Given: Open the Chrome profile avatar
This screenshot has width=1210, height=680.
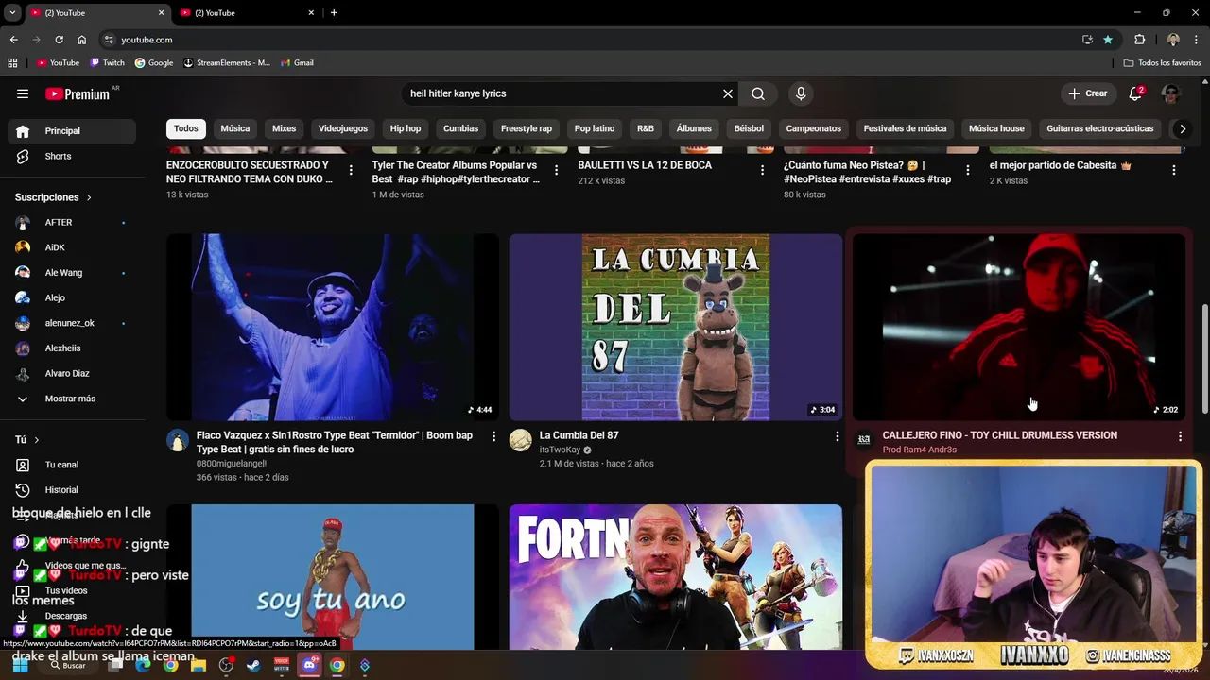Looking at the screenshot, I should coord(1173,40).
